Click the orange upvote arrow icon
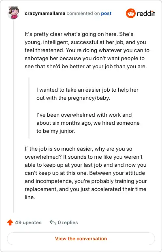Screen dimensions: 162x252 [x=10, y=223]
